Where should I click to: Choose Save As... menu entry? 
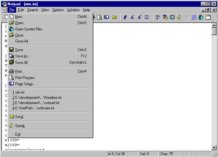coord(51,56)
